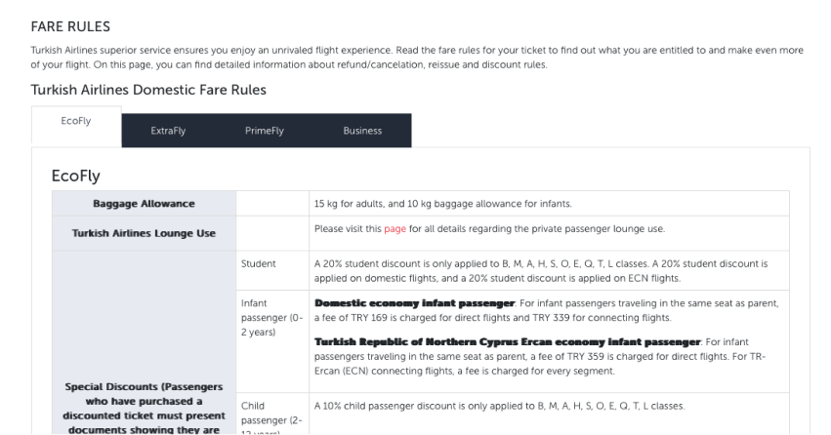Select the Turkish Airlines Lounge Use header

pos(144,233)
